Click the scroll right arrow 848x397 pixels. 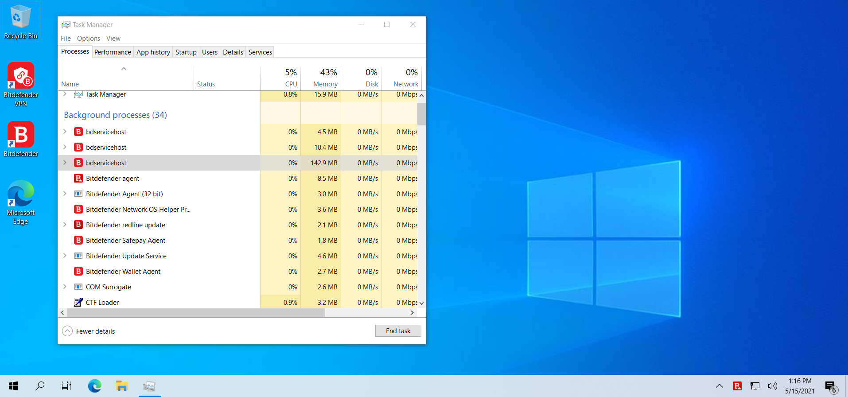[412, 313]
